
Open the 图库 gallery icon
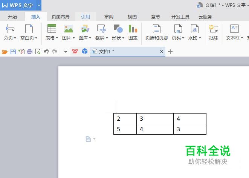(x=85, y=29)
